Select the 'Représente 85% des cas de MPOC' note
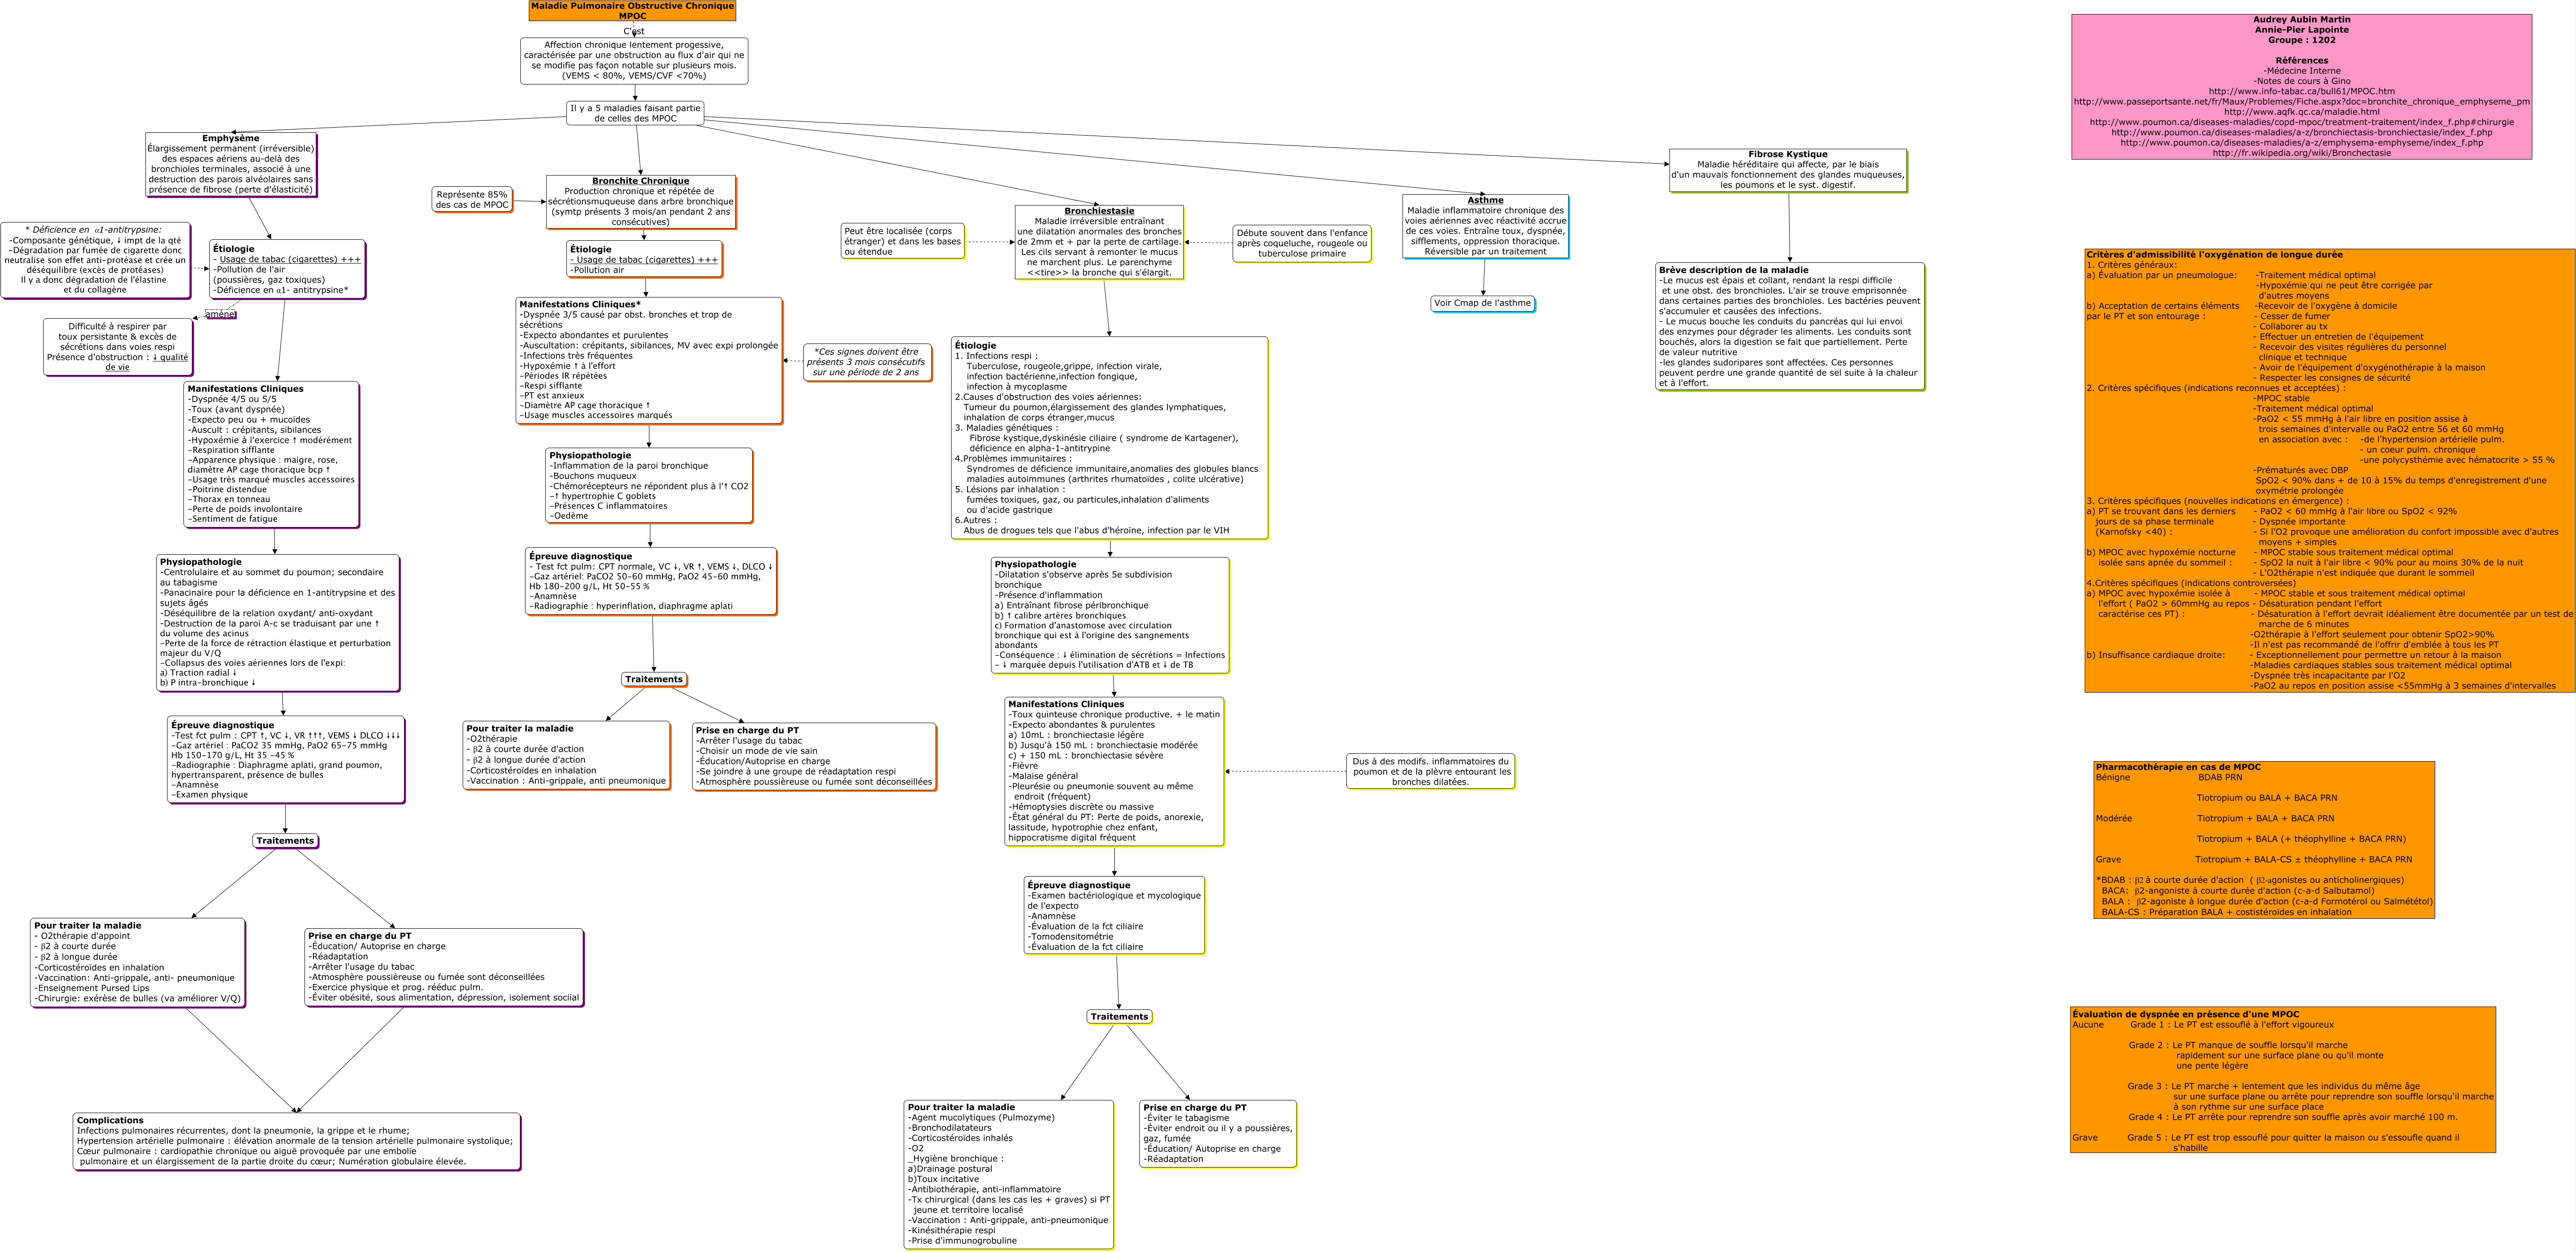This screenshot has width=2576, height=1252. pyautogui.click(x=472, y=200)
